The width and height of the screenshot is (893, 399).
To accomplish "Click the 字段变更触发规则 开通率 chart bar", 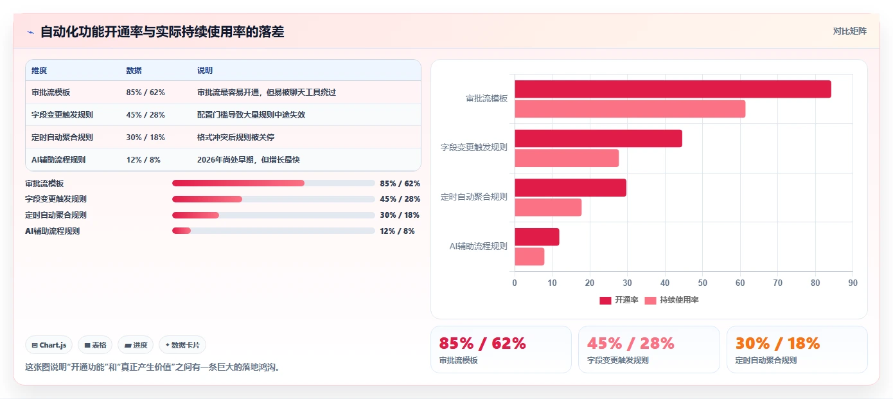I will click(598, 139).
